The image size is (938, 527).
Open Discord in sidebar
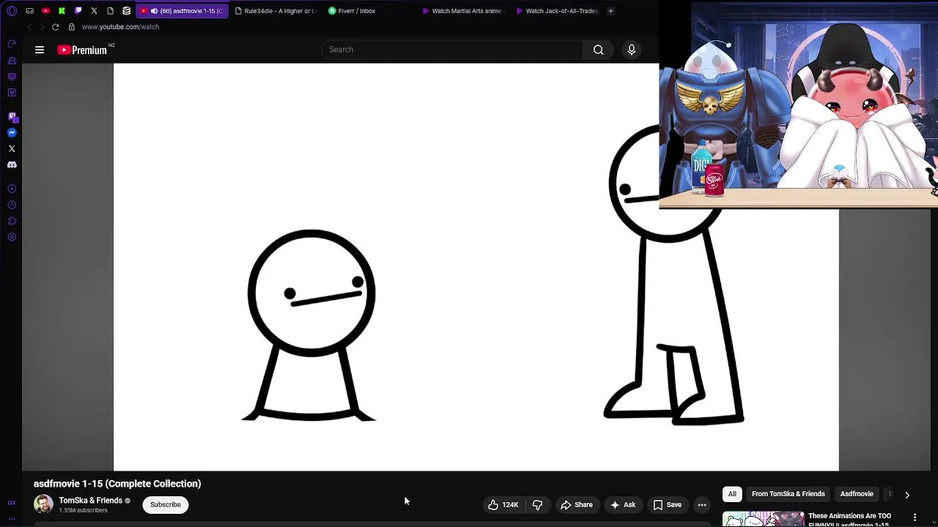pyautogui.click(x=12, y=165)
